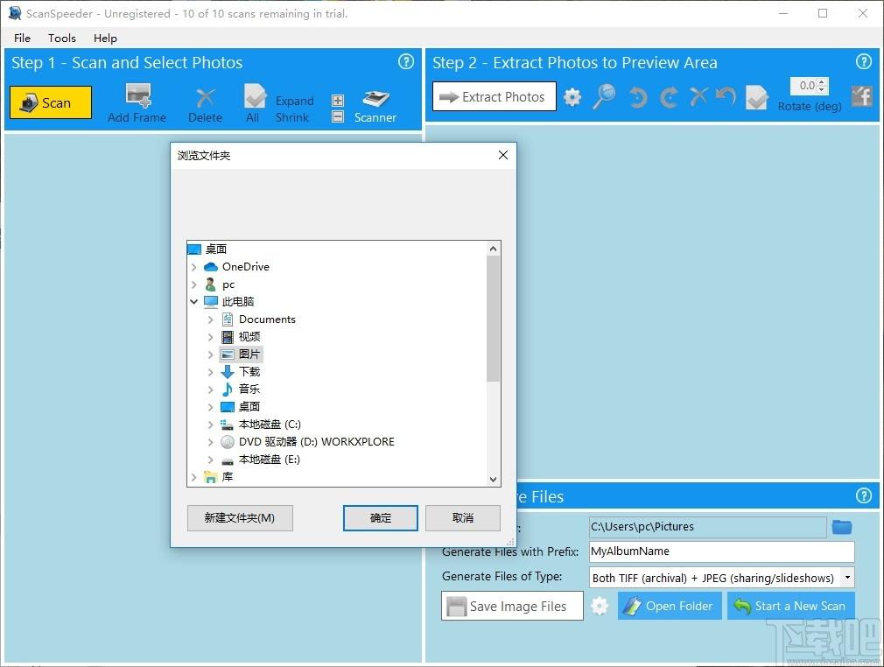
Task: Open Step 1 help question mark icon
Action: pyautogui.click(x=406, y=61)
